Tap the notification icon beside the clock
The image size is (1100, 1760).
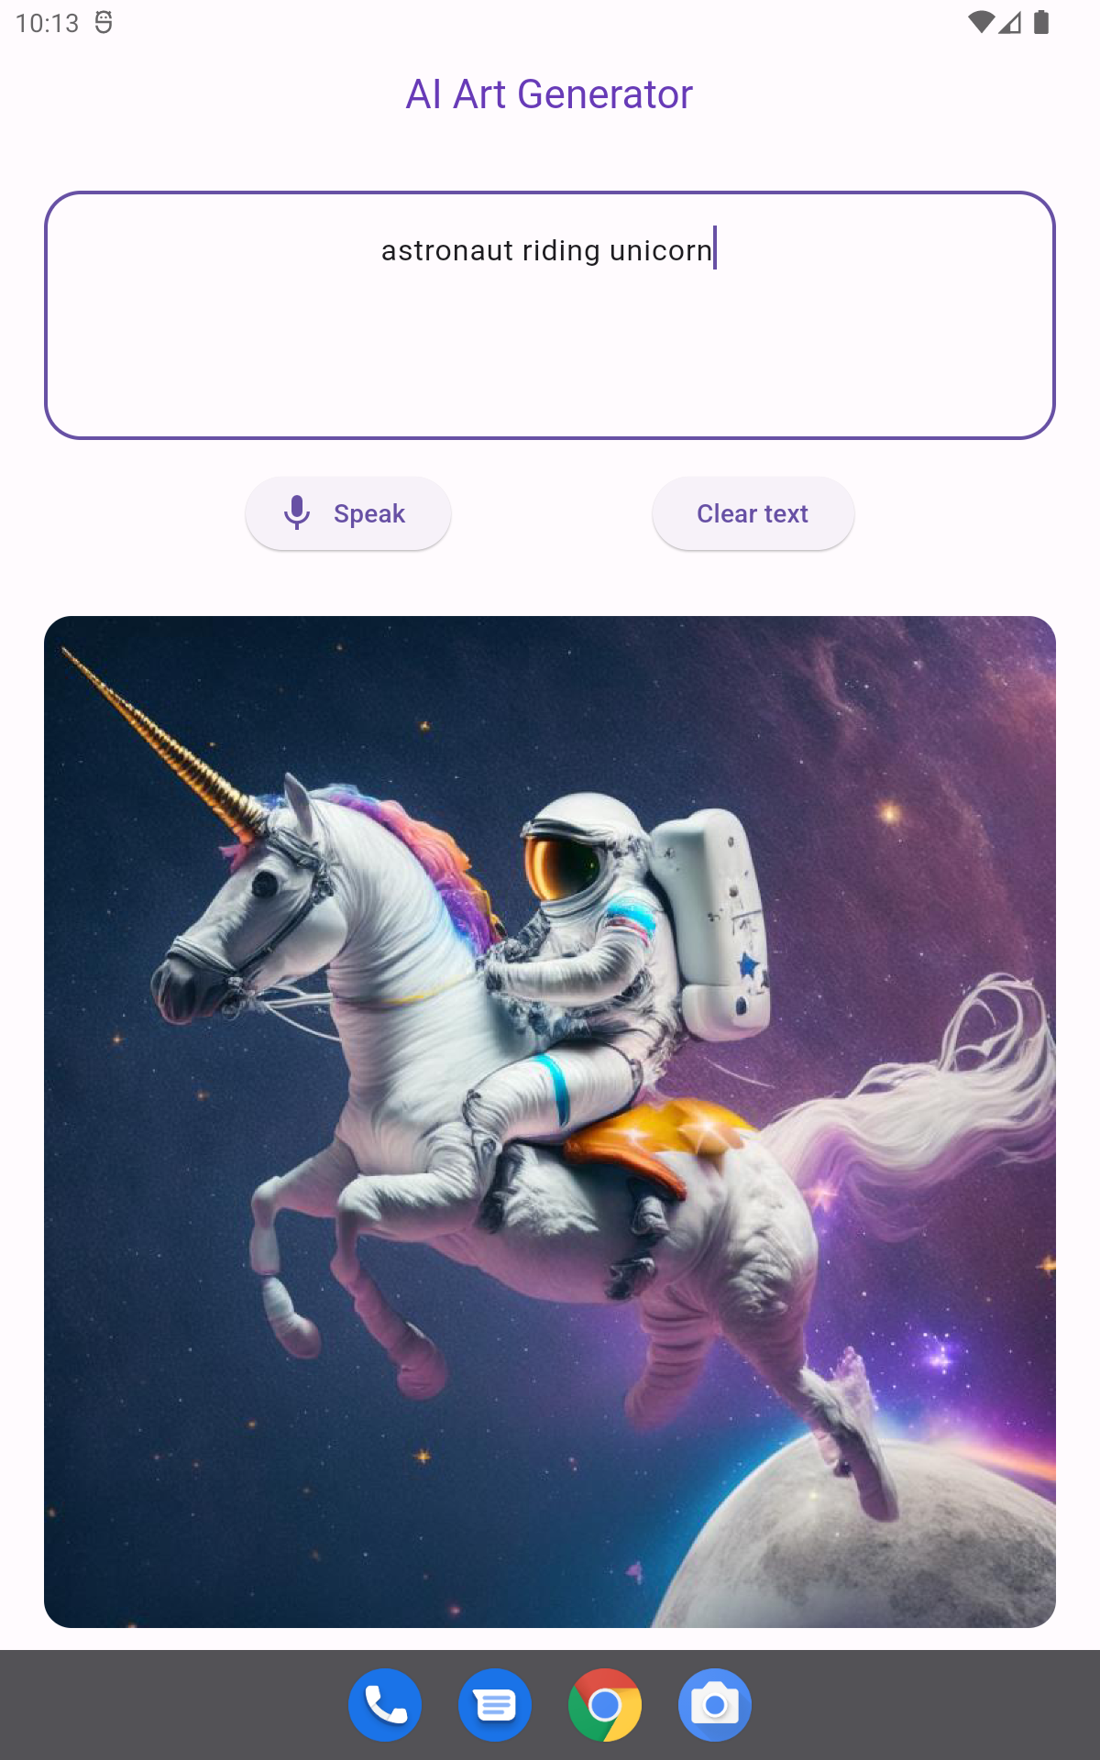click(104, 22)
